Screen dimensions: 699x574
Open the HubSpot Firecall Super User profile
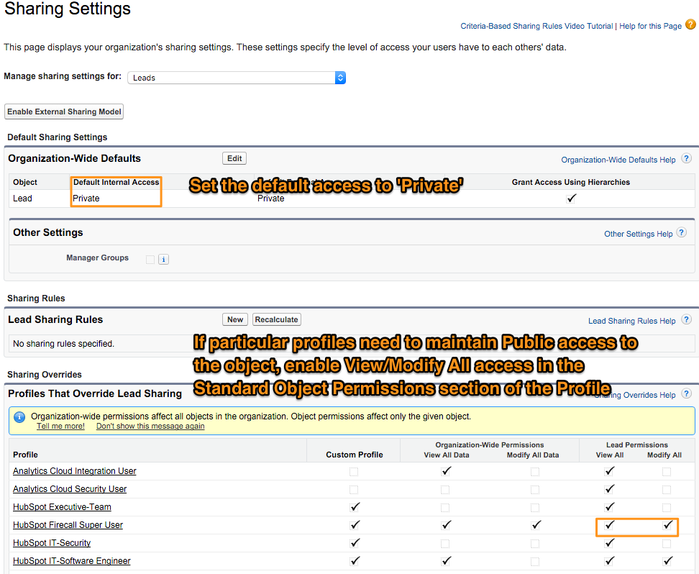[x=68, y=525]
